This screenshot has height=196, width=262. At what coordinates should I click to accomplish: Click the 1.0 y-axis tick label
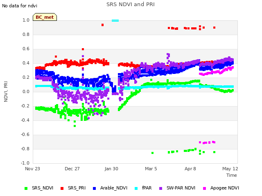(26, 20)
